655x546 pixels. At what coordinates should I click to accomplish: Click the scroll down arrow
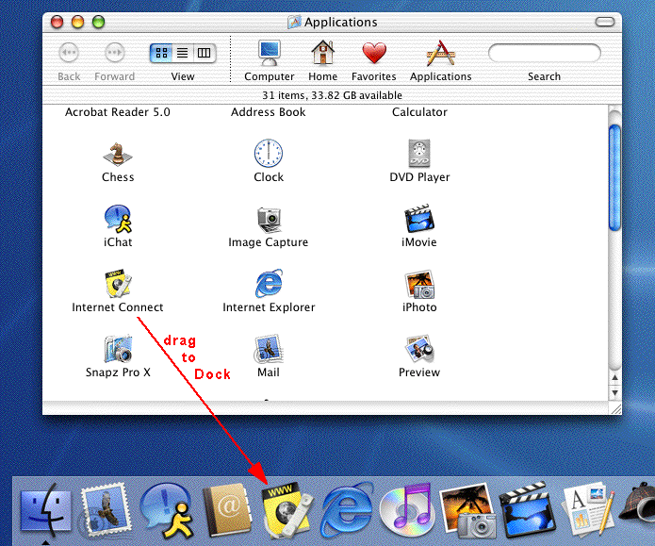[614, 393]
